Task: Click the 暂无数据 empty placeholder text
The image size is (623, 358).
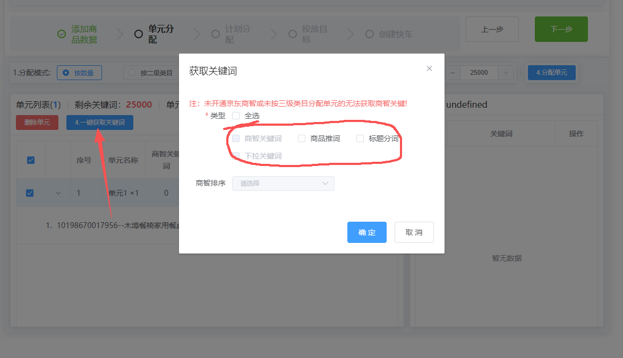Action: click(507, 258)
